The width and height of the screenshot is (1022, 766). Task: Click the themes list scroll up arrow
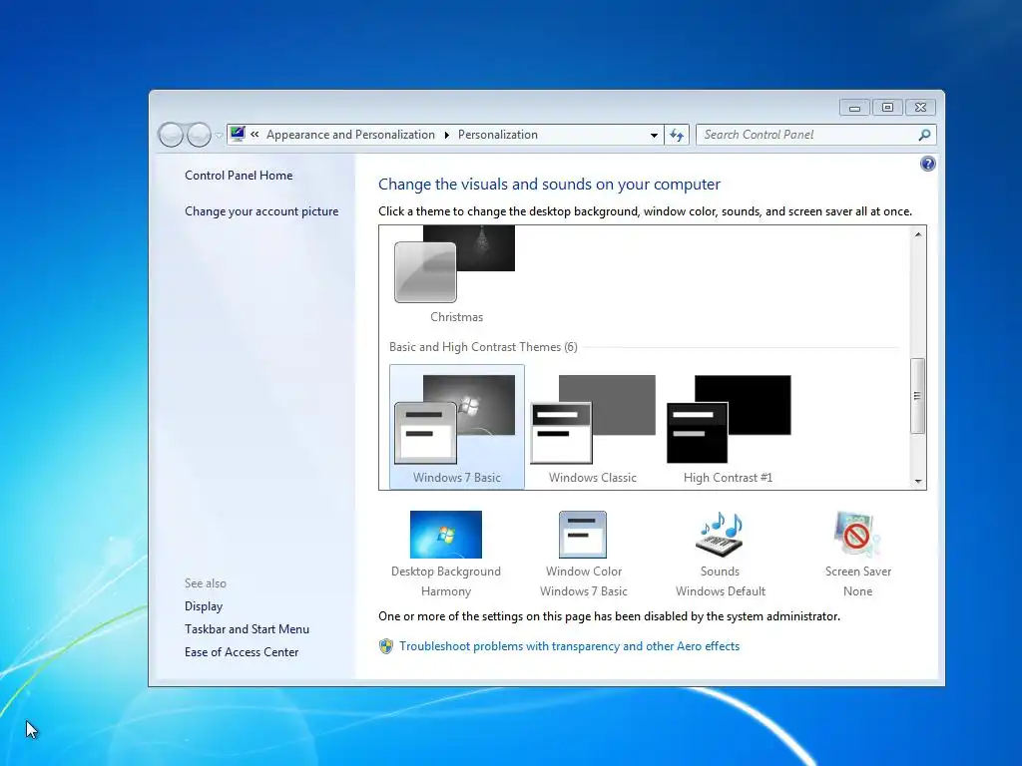pyautogui.click(x=918, y=233)
